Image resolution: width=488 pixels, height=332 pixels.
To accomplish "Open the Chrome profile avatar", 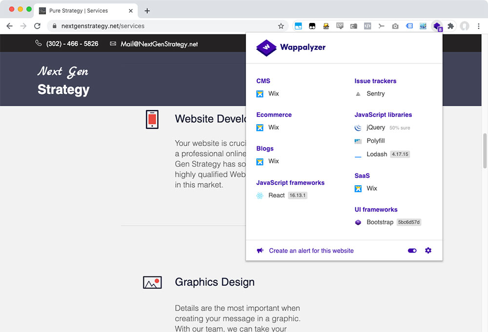I will [x=465, y=26].
